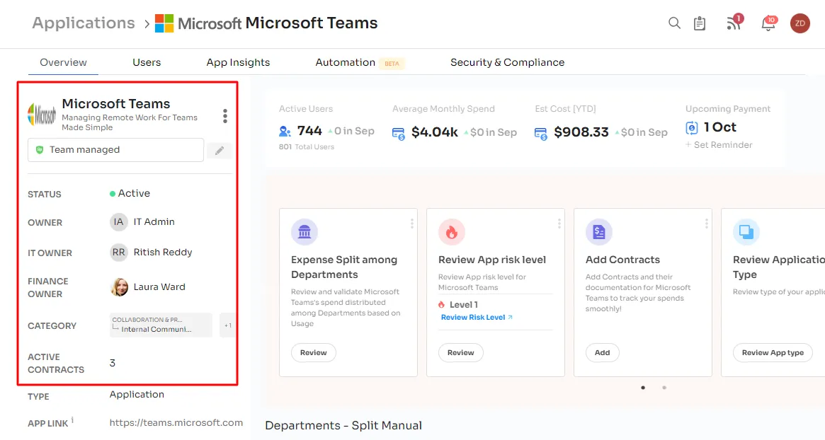825x440 pixels.
Task: Go back to Applications breadcrumb
Action: (84, 23)
